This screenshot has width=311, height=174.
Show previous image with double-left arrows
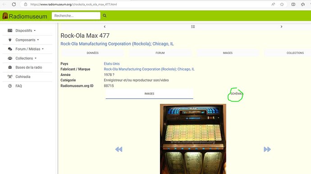tap(119, 149)
